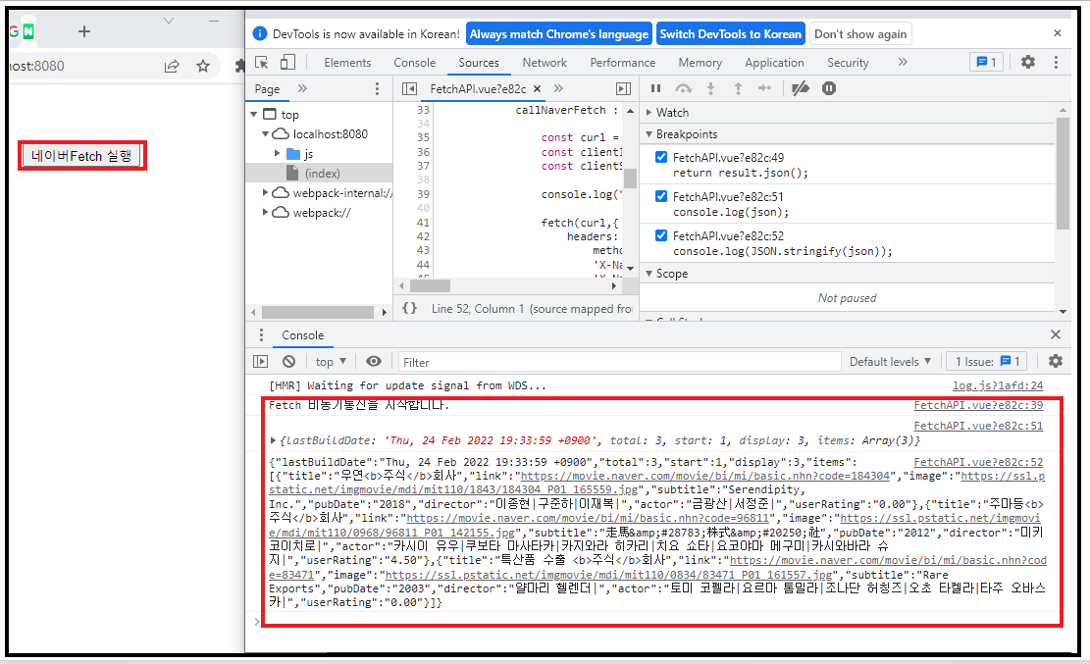Screen dimensions: 1090x664
Task: Toggle pause on exceptions icon
Action: 829,88
